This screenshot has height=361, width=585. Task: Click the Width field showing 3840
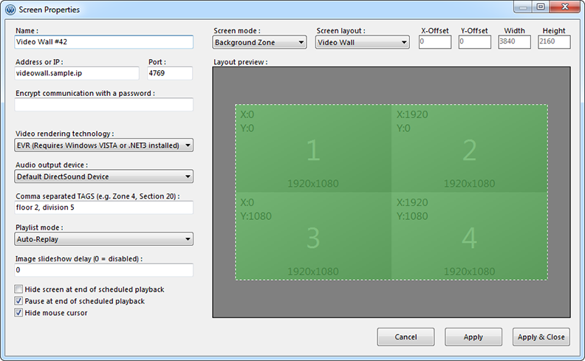[515, 42]
